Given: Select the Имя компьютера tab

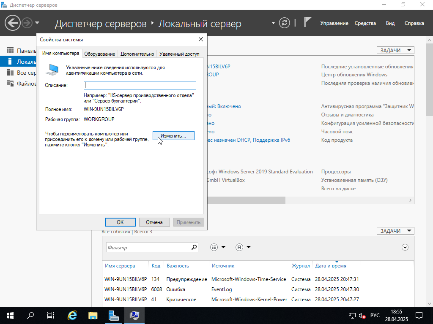Looking at the screenshot, I should click(61, 53).
